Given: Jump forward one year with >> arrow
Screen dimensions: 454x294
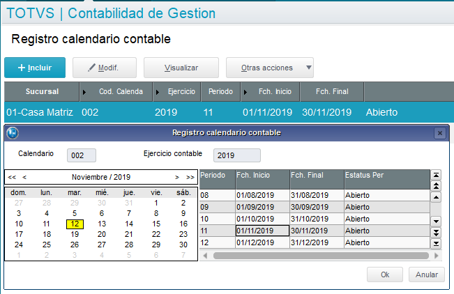Looking at the screenshot, I should click(190, 177).
